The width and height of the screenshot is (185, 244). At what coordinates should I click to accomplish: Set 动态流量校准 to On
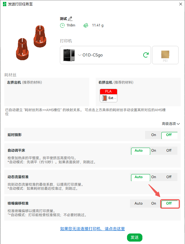154,177
